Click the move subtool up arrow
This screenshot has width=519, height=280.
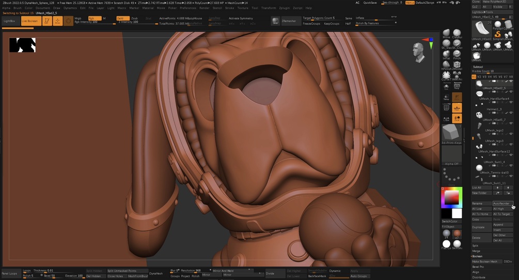click(497, 188)
